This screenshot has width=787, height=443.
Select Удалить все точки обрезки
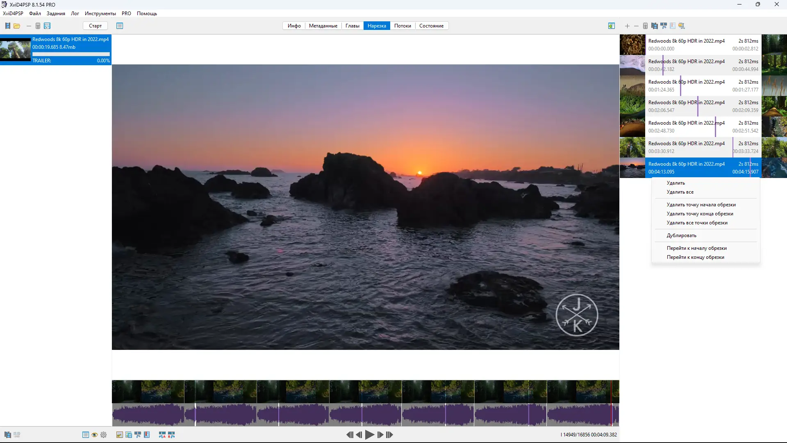tap(696, 222)
